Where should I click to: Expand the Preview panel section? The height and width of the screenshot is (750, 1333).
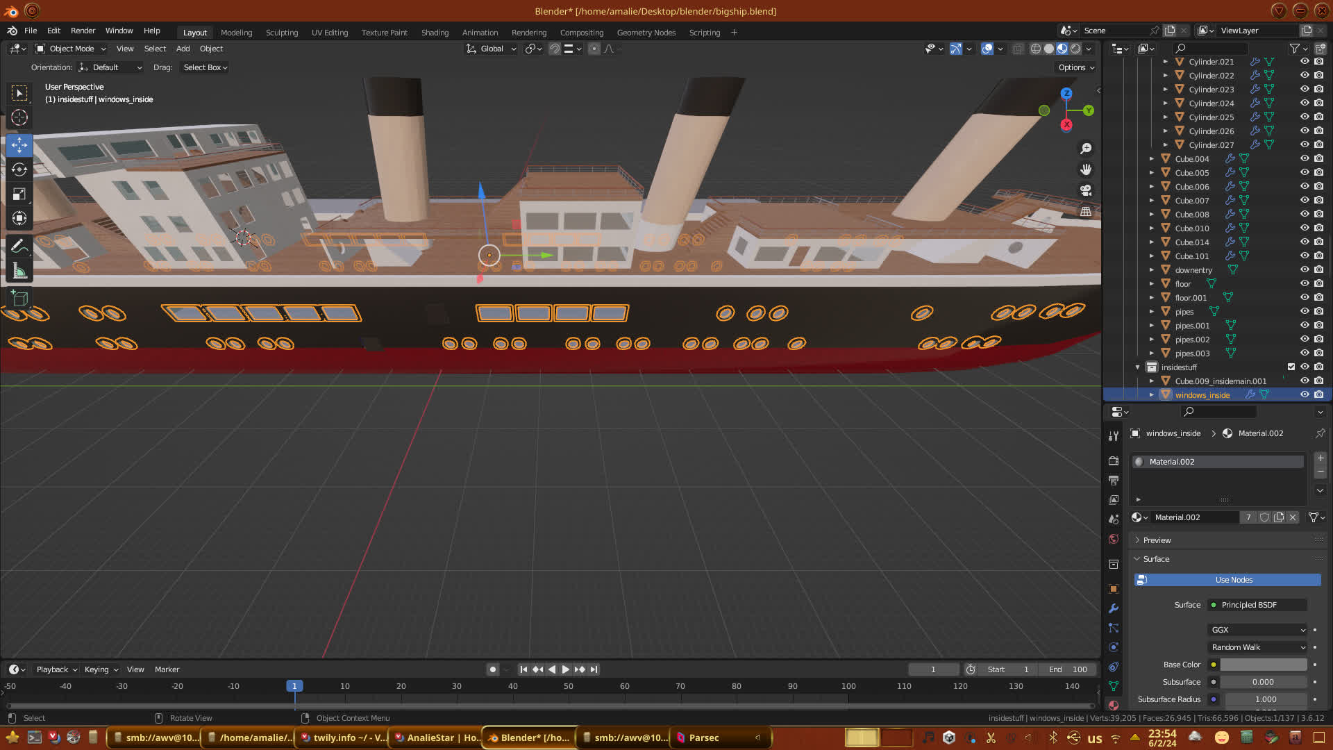pyautogui.click(x=1157, y=540)
